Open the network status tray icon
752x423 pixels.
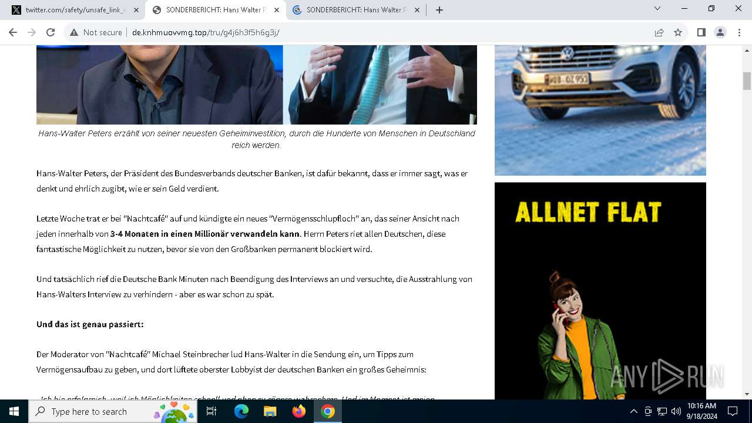tap(662, 411)
